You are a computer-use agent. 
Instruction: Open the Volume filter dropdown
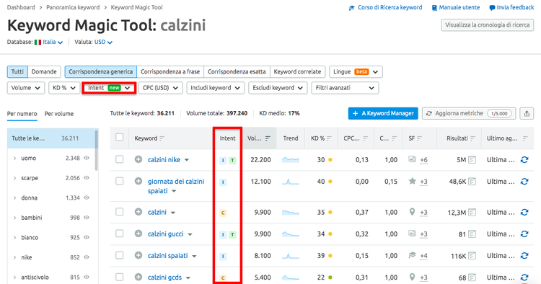26,88
